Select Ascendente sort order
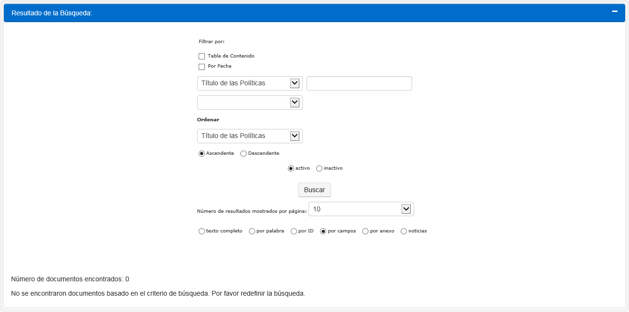This screenshot has height=312, width=629. tap(202, 154)
